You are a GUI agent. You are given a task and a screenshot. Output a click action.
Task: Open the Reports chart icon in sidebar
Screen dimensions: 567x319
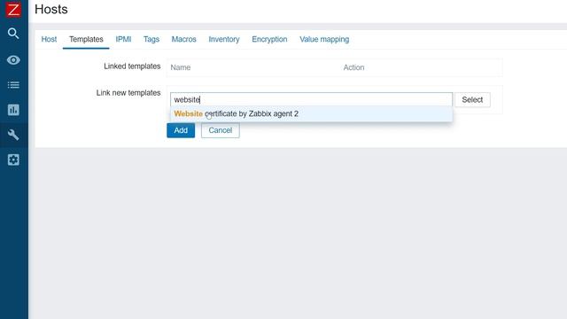[13, 110]
